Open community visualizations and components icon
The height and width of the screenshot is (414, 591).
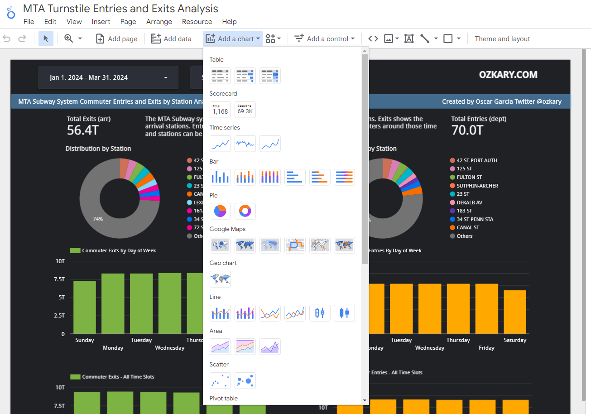pos(270,39)
